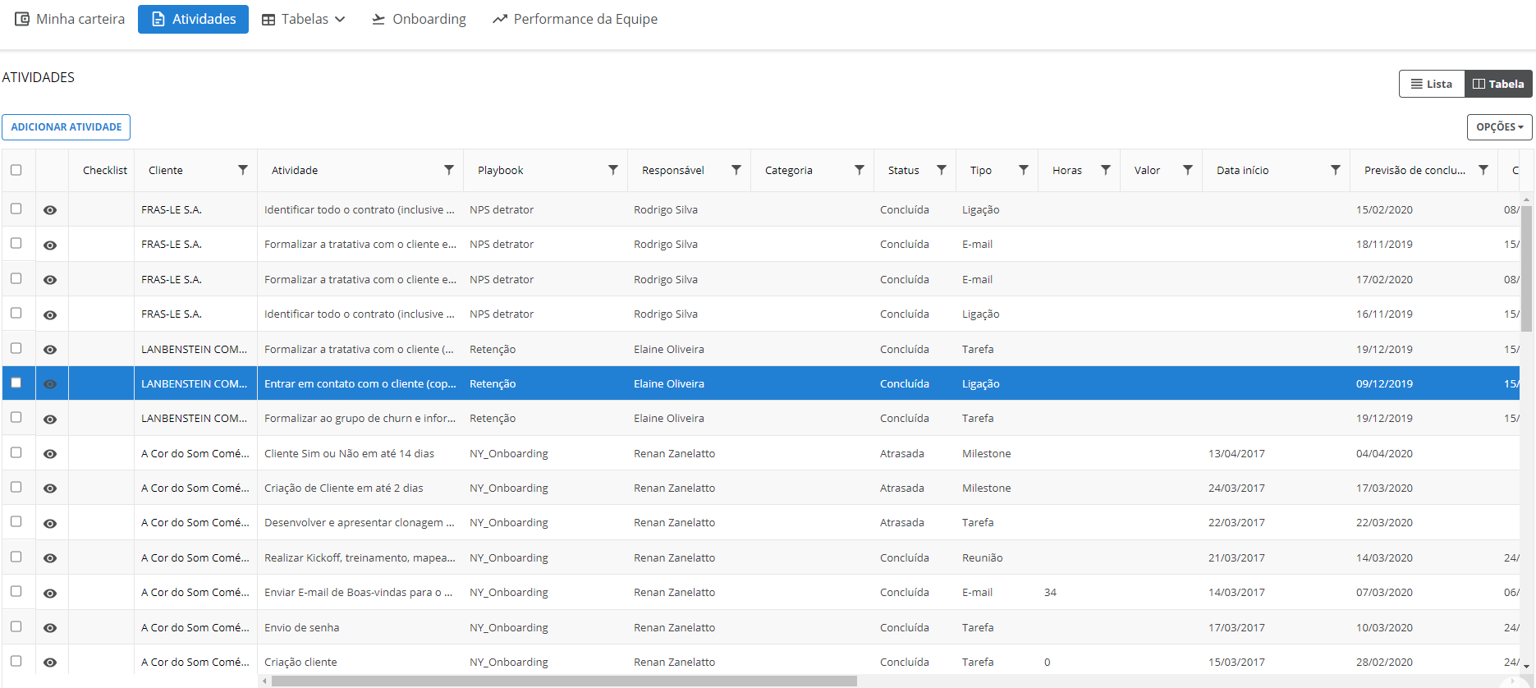Image resolution: width=1536 pixels, height=688 pixels.
Task: Open Performance da Equipe tab
Action: click(575, 19)
